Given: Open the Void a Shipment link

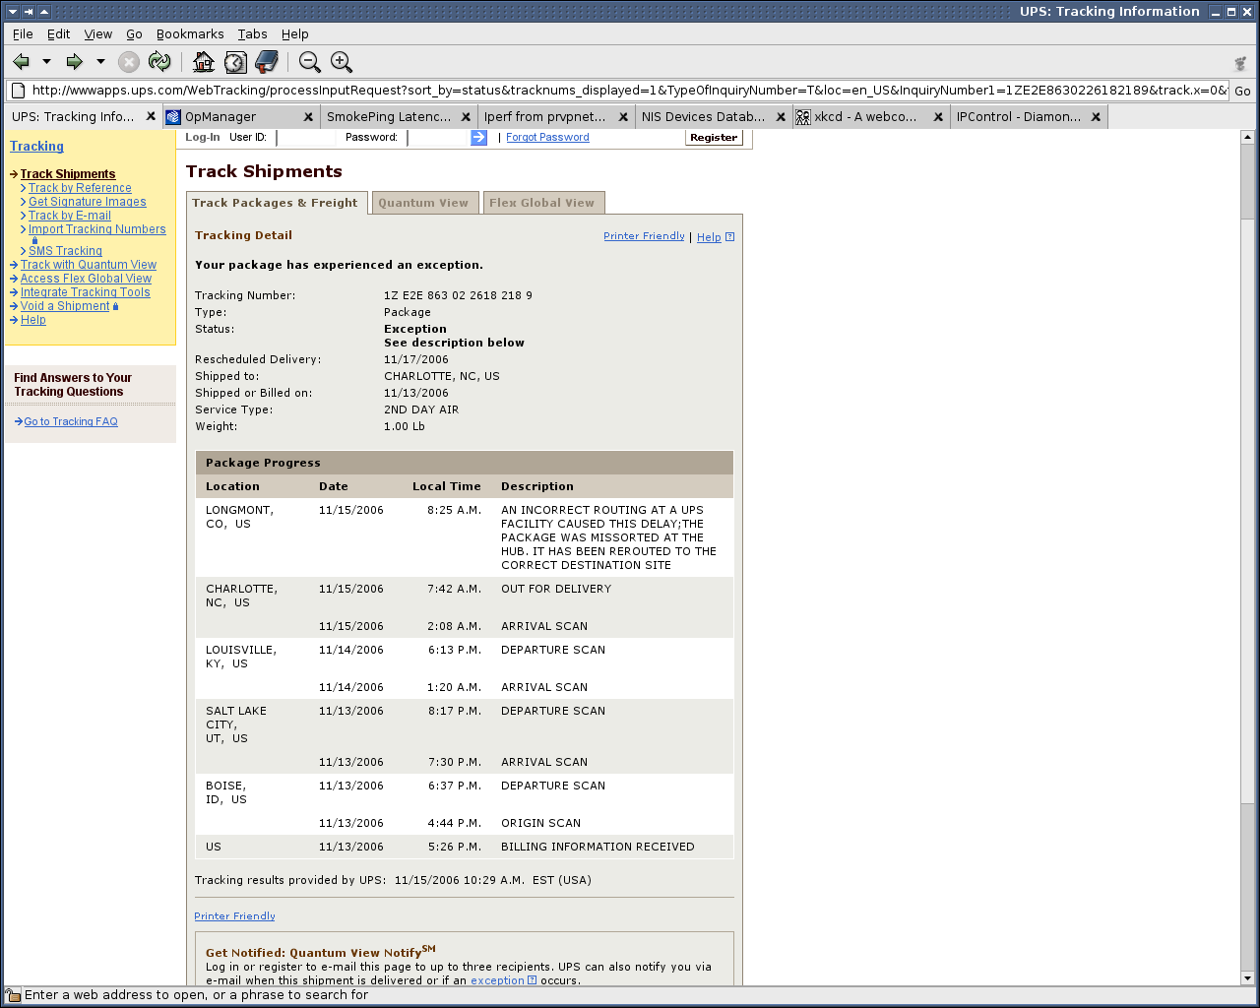Looking at the screenshot, I should (65, 306).
